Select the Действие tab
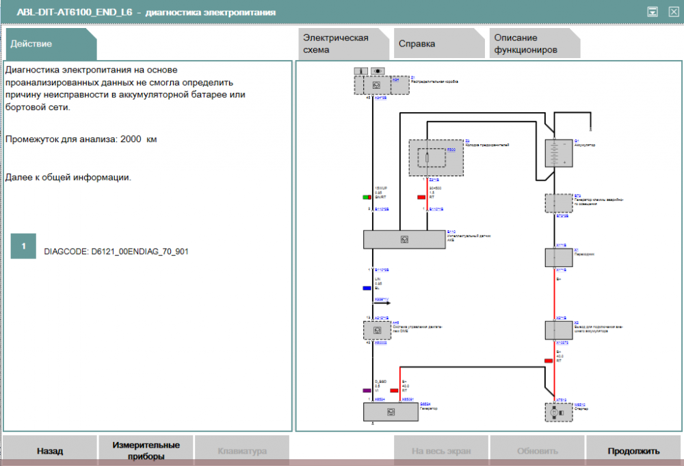 coord(51,44)
